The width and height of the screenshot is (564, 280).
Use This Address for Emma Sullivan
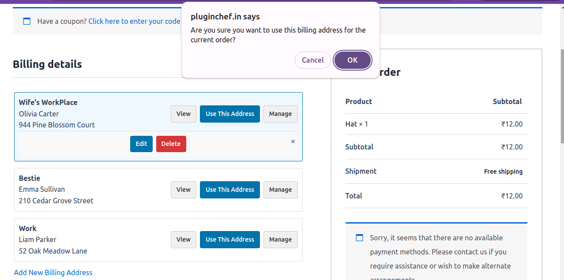click(x=229, y=190)
